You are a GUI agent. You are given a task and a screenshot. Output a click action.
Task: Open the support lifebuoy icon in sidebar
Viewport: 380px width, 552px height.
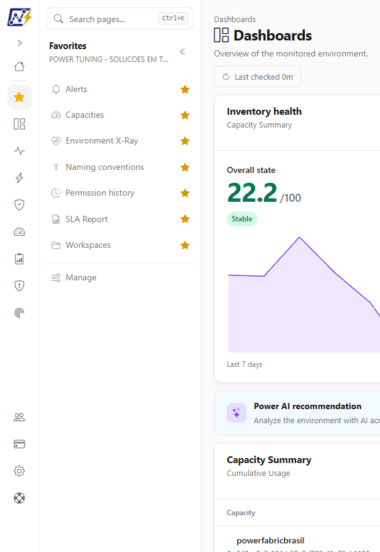[20, 498]
